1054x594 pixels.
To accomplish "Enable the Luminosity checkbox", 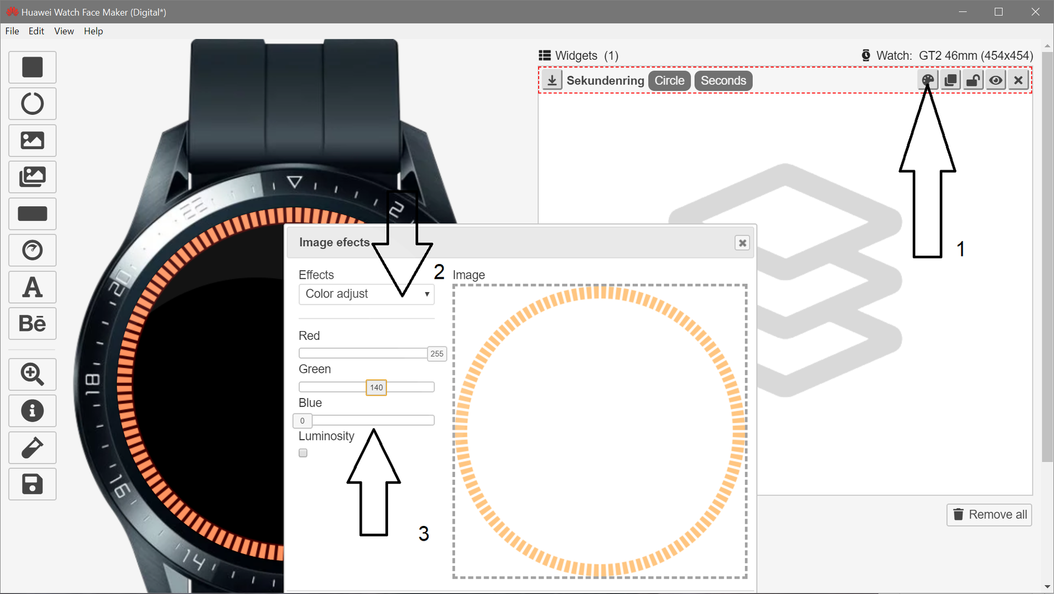I will point(303,453).
